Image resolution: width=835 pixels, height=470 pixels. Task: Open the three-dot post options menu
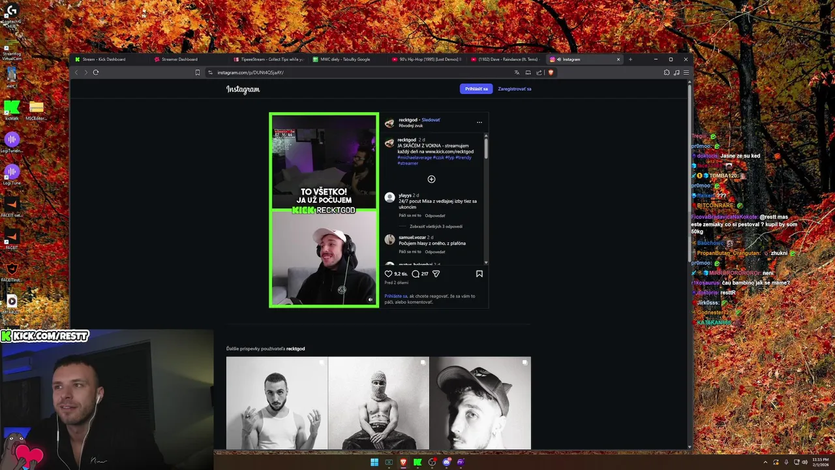tap(479, 122)
